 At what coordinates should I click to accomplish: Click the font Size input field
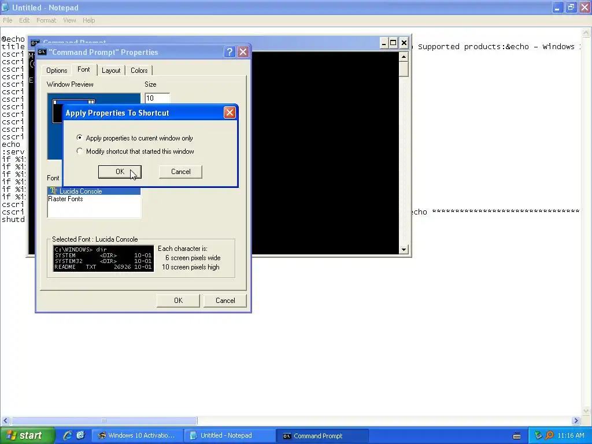click(157, 98)
